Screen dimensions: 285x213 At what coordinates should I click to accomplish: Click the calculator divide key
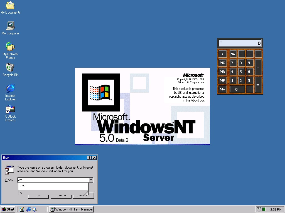[241, 54]
